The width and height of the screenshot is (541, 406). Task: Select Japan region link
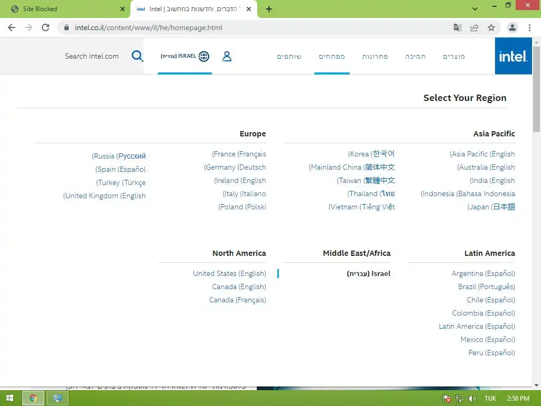coord(491,207)
